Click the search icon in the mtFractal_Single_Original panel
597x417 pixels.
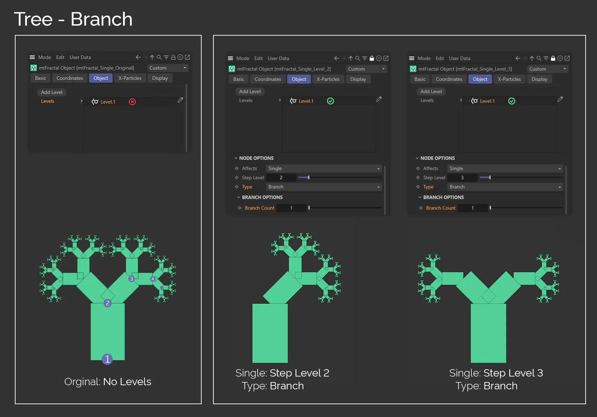coord(159,57)
